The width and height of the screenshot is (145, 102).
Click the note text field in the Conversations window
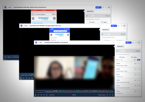[128, 54]
